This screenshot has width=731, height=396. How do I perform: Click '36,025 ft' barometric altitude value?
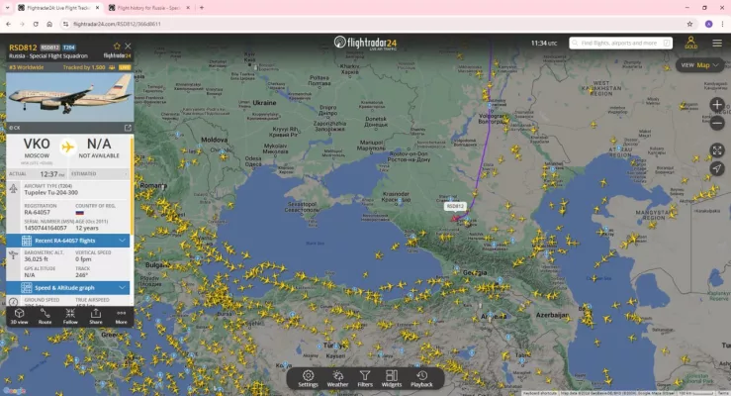click(x=37, y=258)
